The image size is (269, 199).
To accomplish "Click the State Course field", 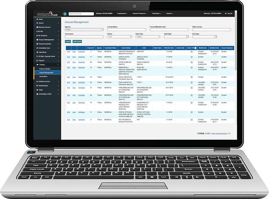I will [212, 30].
